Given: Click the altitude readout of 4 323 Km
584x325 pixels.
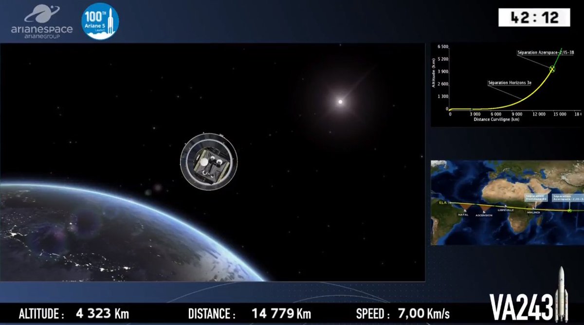Looking at the screenshot, I should 102,314.
